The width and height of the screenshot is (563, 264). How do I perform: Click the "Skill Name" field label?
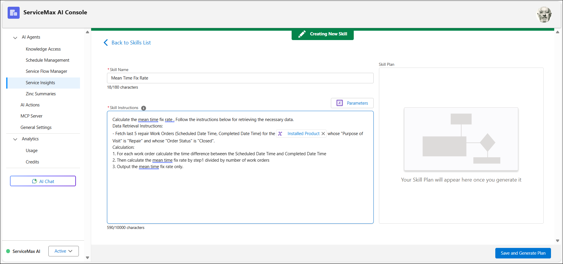[119, 70]
